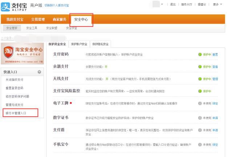Select the 安全中心 main tab

81,20
